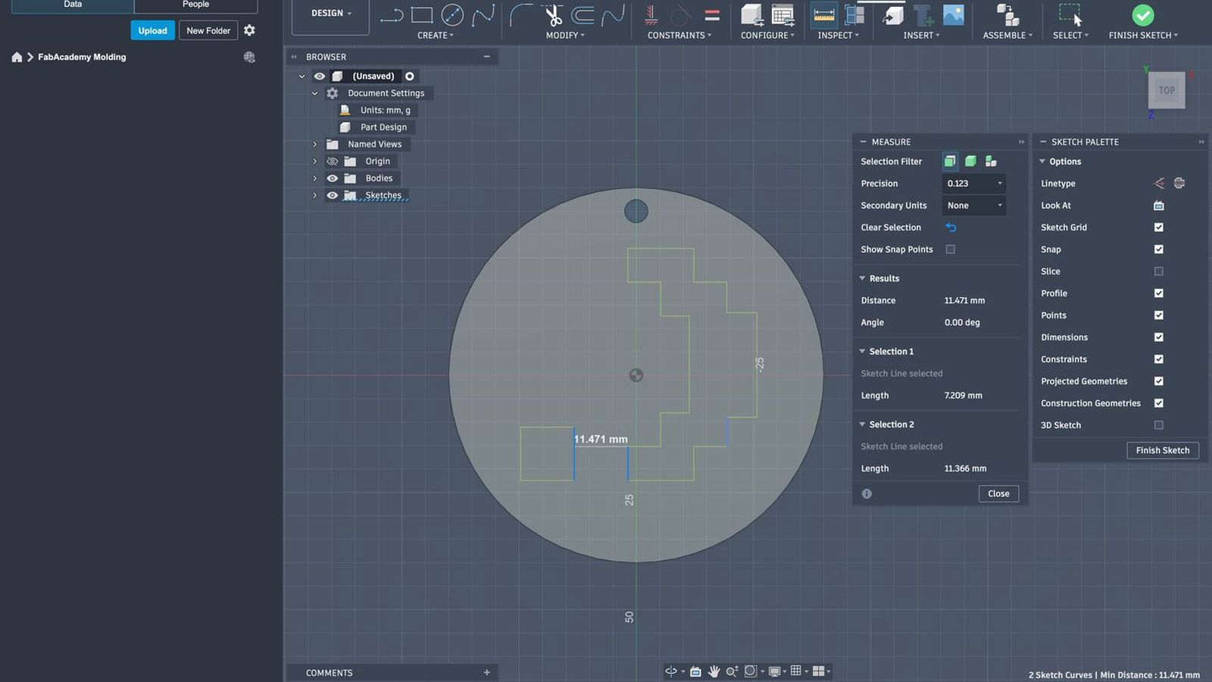The height and width of the screenshot is (682, 1212).
Task: Uncheck the Sketch Grid checkbox
Action: pos(1158,227)
